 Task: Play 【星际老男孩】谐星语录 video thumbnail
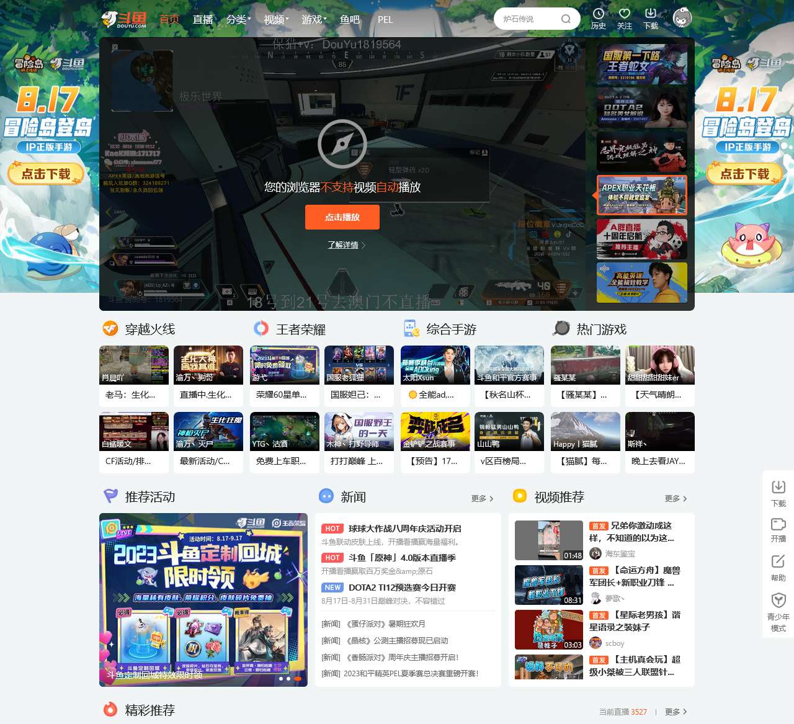click(x=549, y=630)
